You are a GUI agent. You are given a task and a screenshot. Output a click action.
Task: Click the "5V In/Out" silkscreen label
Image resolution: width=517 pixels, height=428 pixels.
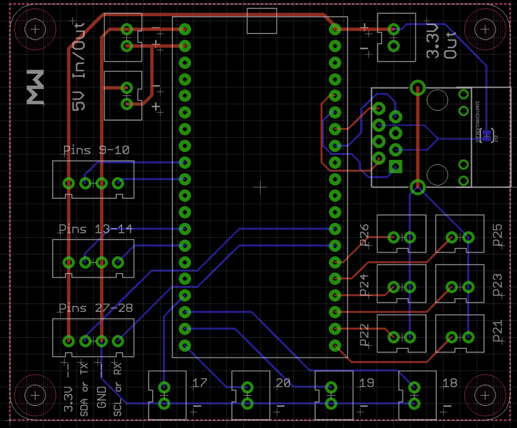(x=78, y=66)
